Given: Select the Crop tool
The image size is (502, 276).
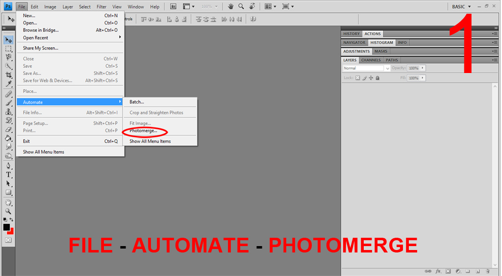Looking at the screenshot, I should (8, 75).
